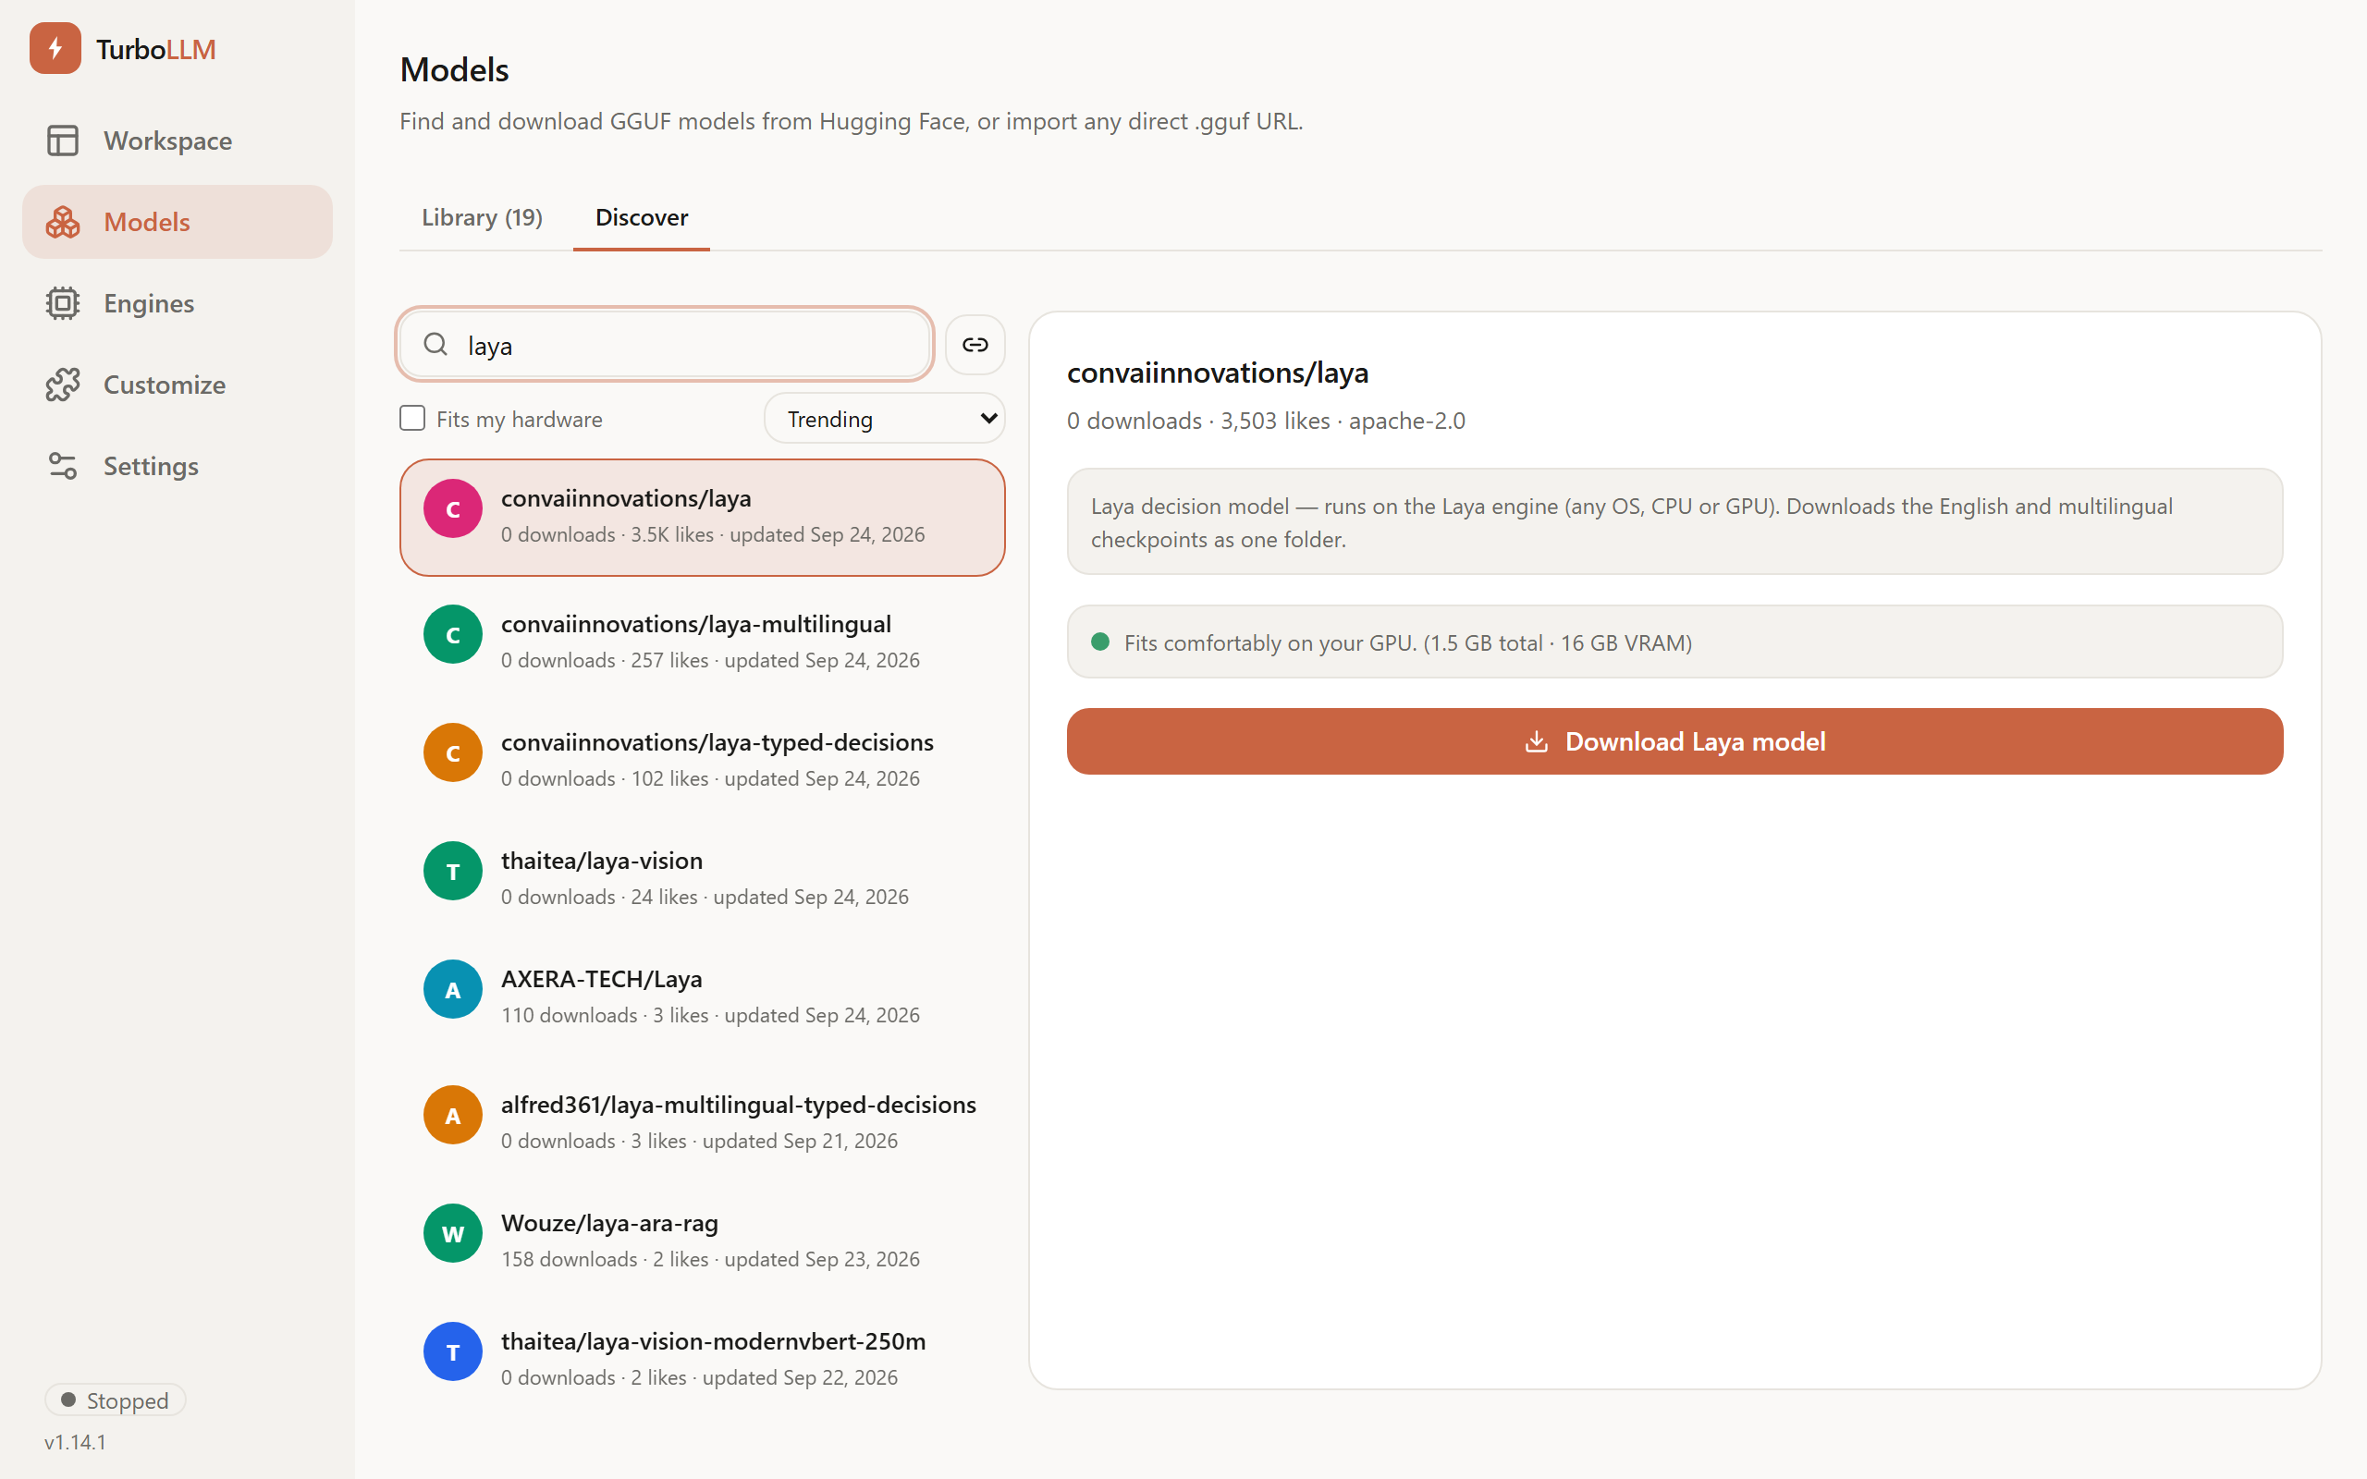This screenshot has width=2367, height=1479.
Task: Click the Laya decision model description box
Action: (1674, 521)
